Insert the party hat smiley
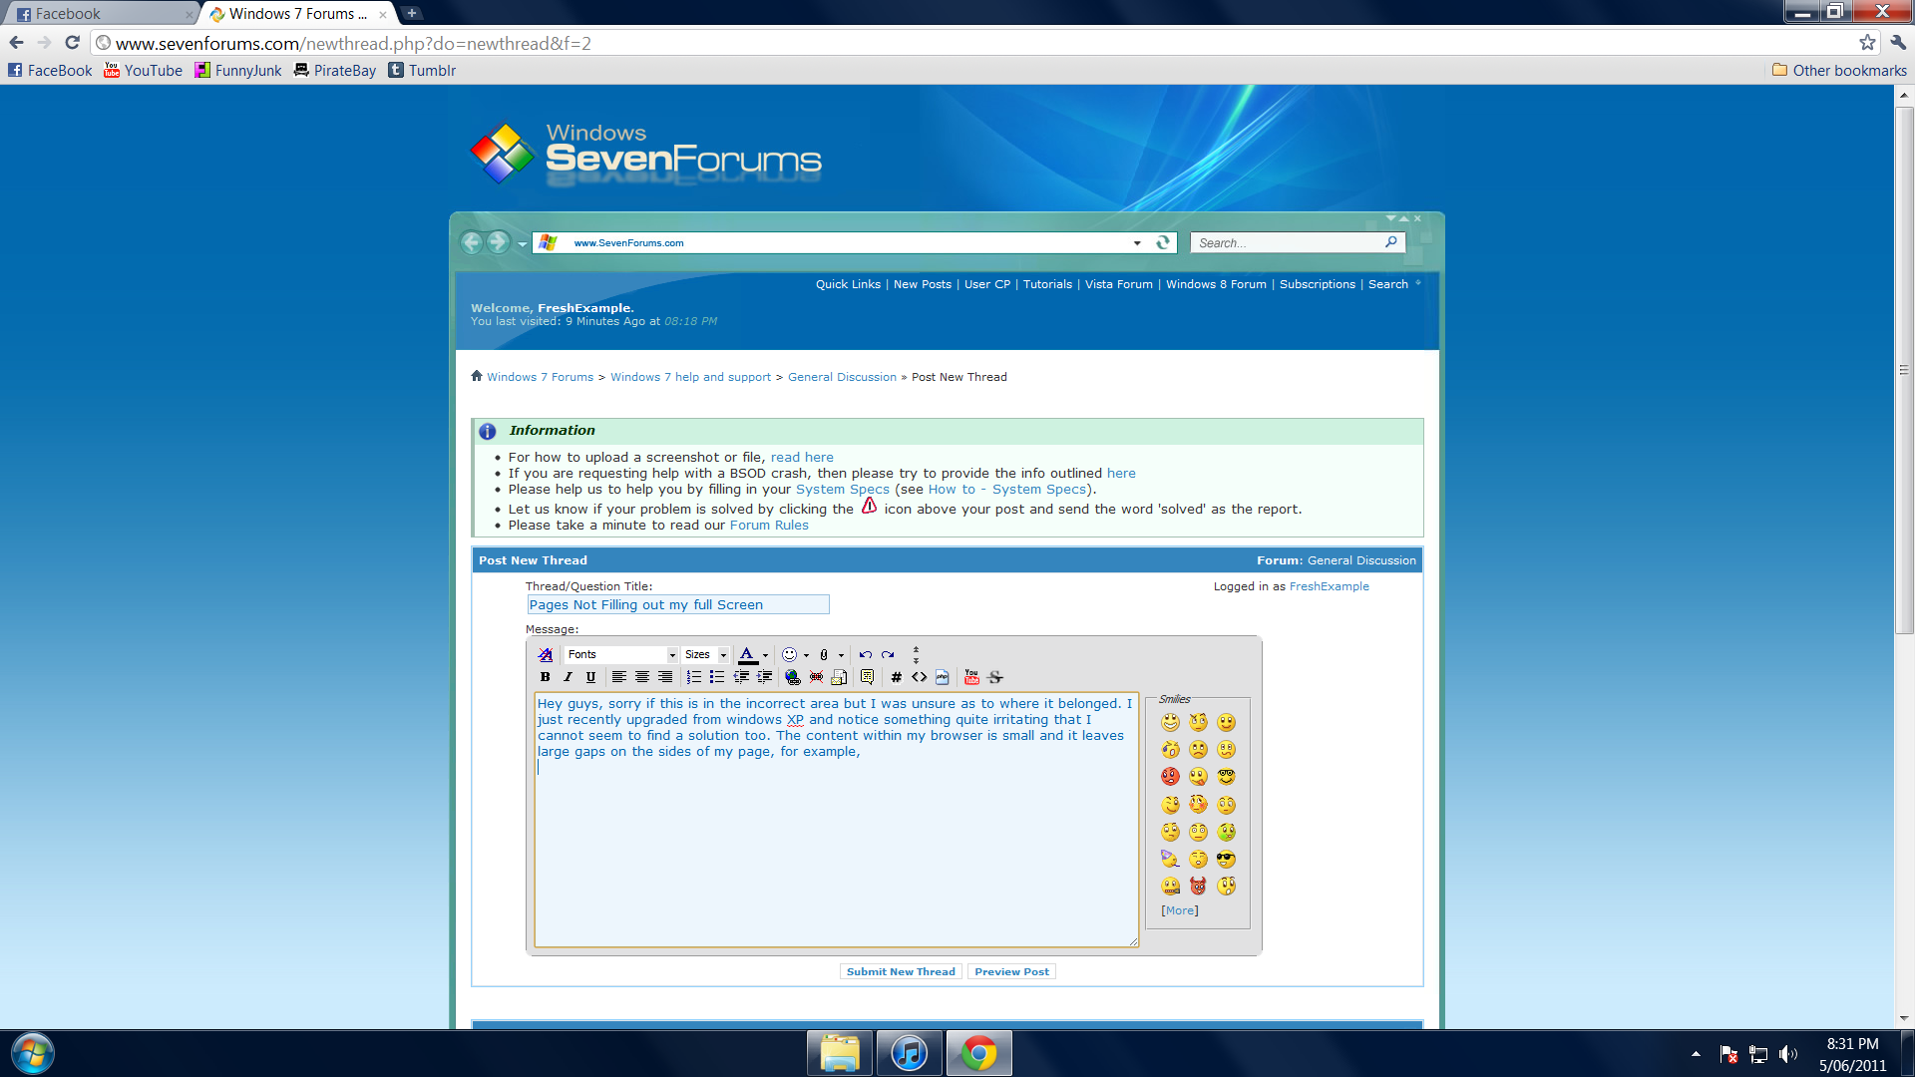This screenshot has width=1915, height=1077. [x=1170, y=859]
